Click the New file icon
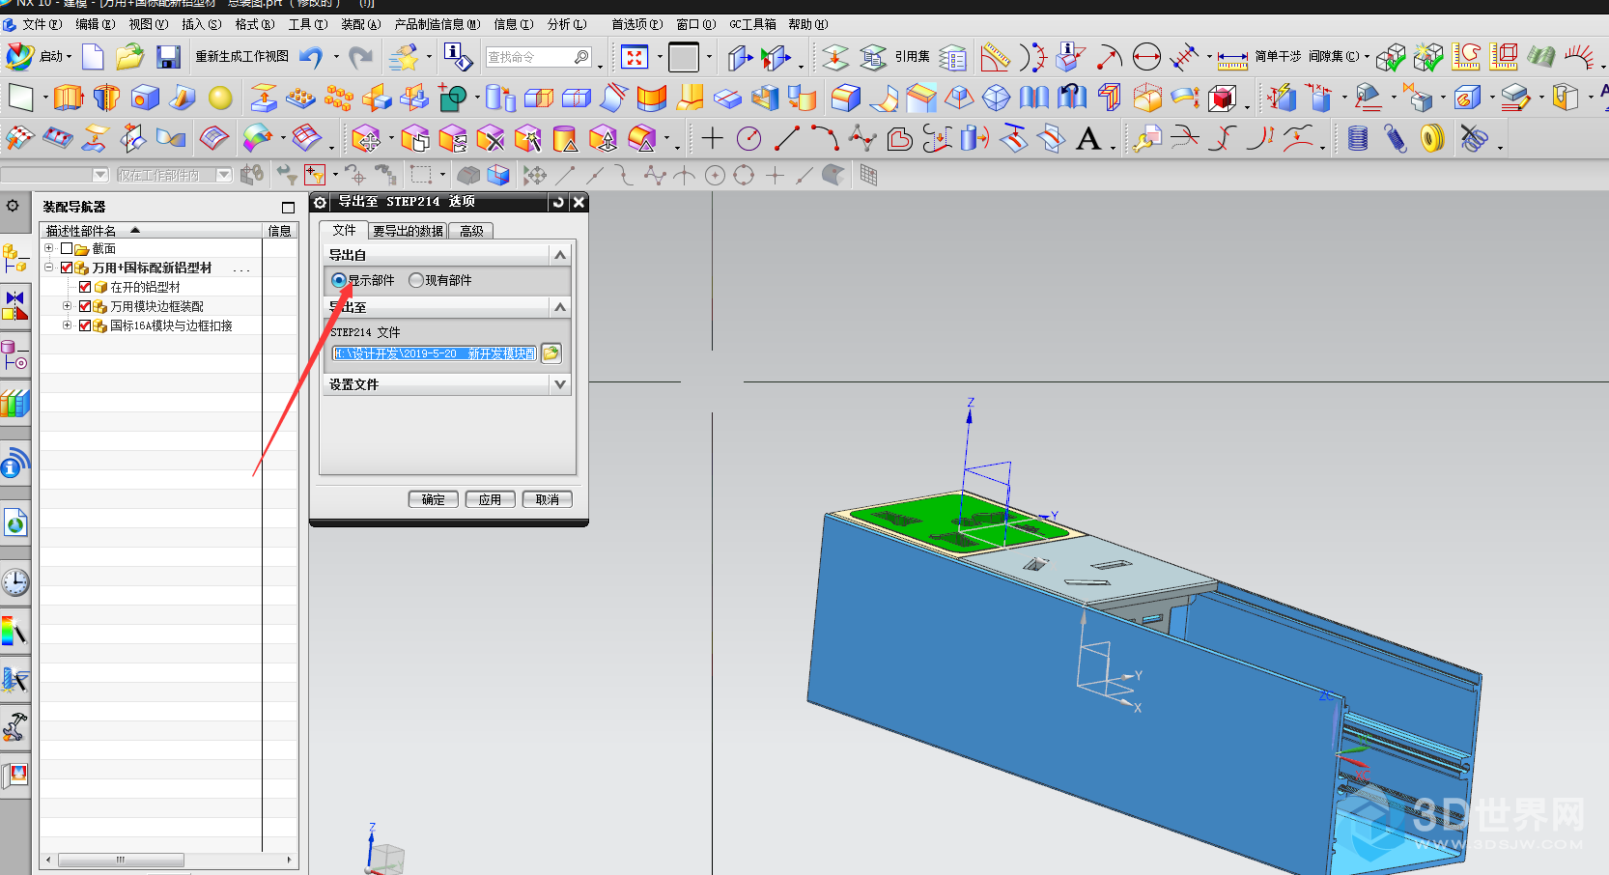The height and width of the screenshot is (875, 1609). point(93,57)
